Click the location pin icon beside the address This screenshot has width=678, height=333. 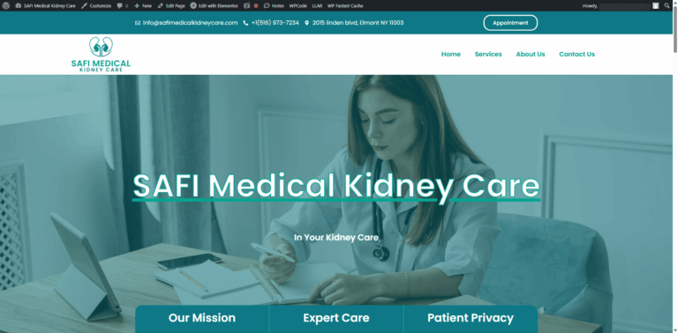(306, 23)
